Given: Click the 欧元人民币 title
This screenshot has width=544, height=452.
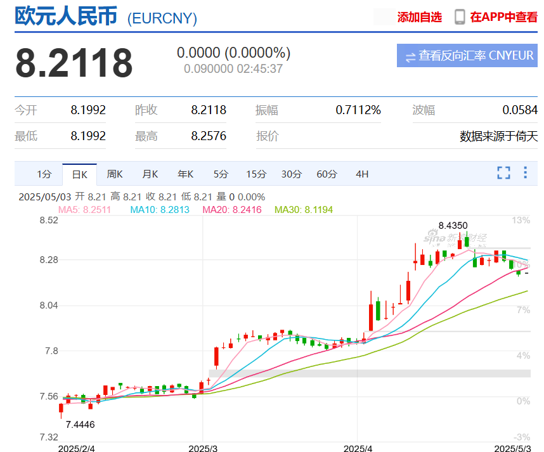Looking at the screenshot, I should tap(66, 16).
